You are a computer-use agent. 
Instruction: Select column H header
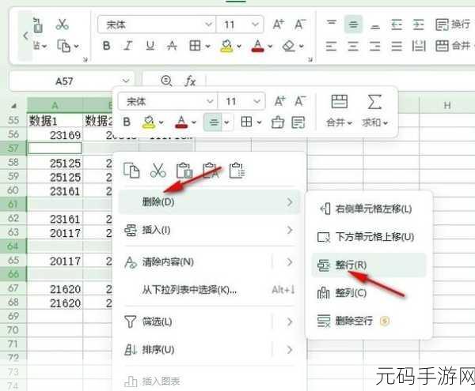tap(446, 106)
